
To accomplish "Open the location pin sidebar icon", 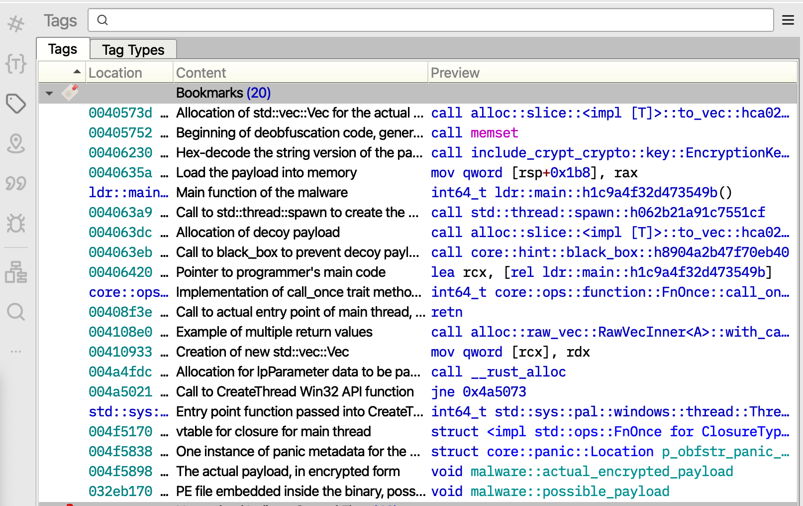I will [16, 143].
